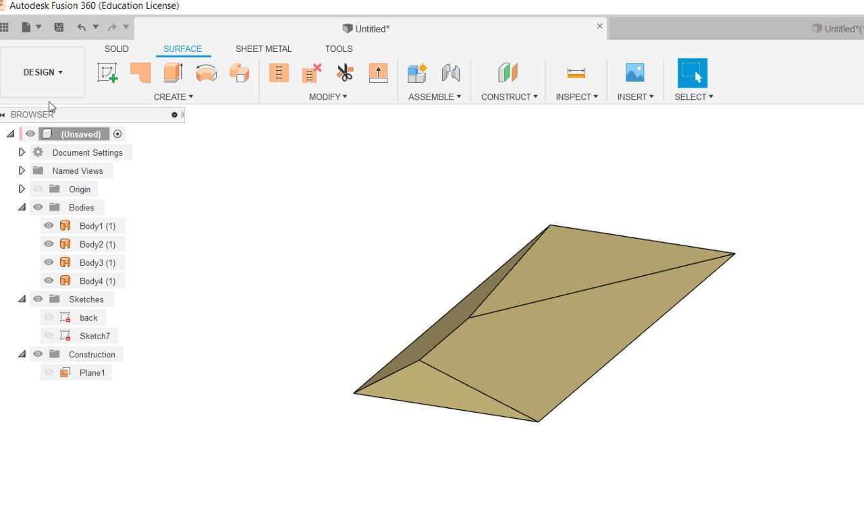
Task: Open the data panel grid icon
Action: (x=4, y=28)
